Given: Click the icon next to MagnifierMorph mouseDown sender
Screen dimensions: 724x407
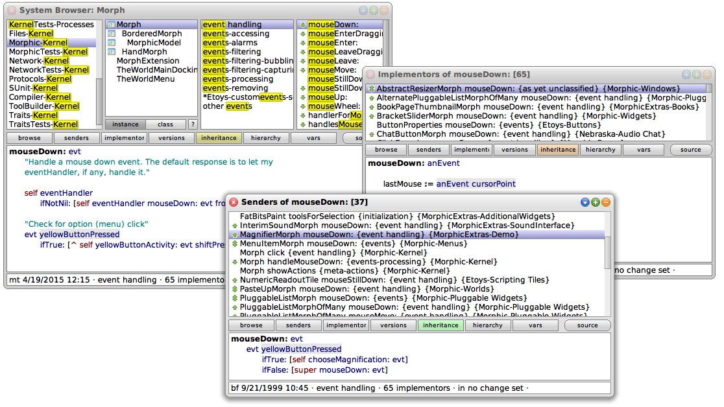Looking at the screenshot, I should (x=234, y=236).
